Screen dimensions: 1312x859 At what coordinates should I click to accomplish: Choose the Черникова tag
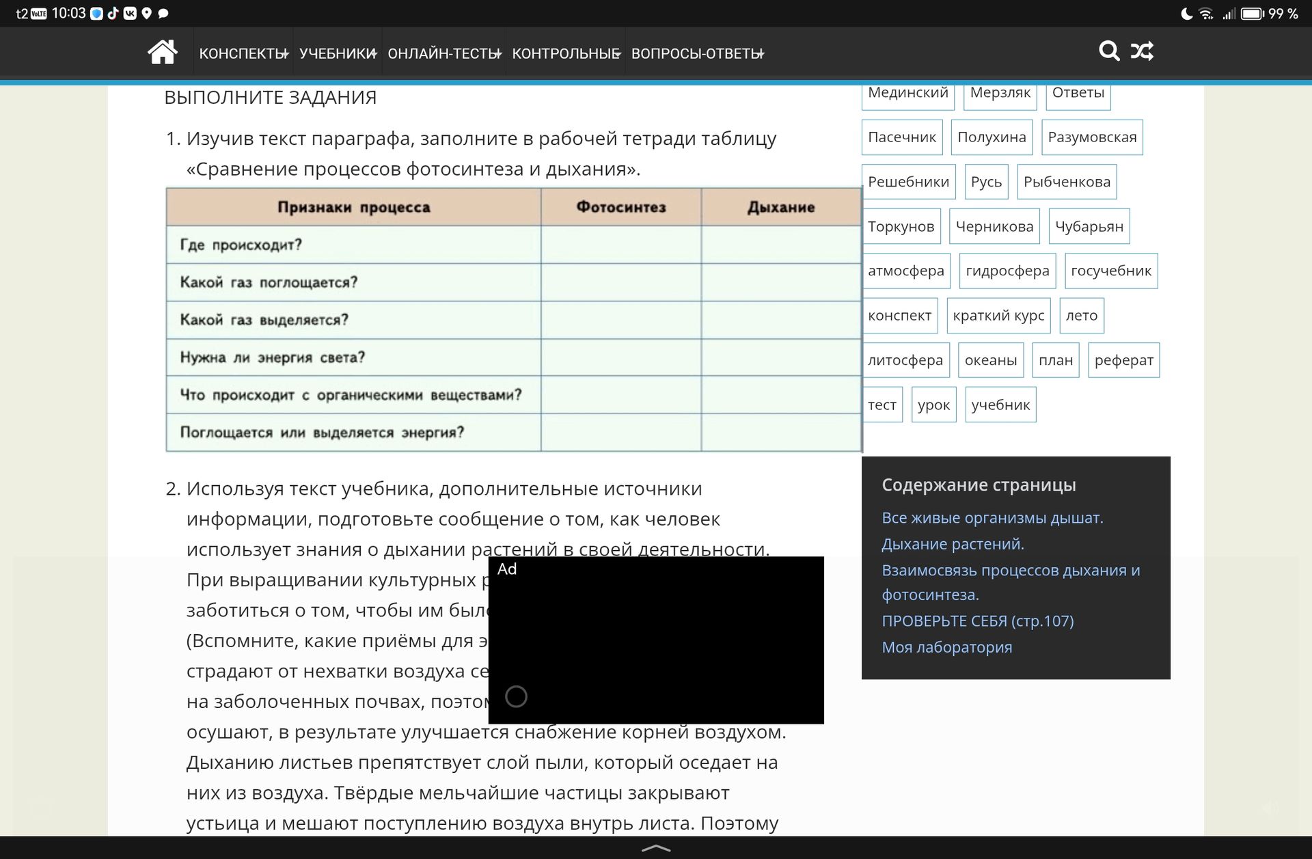(995, 226)
